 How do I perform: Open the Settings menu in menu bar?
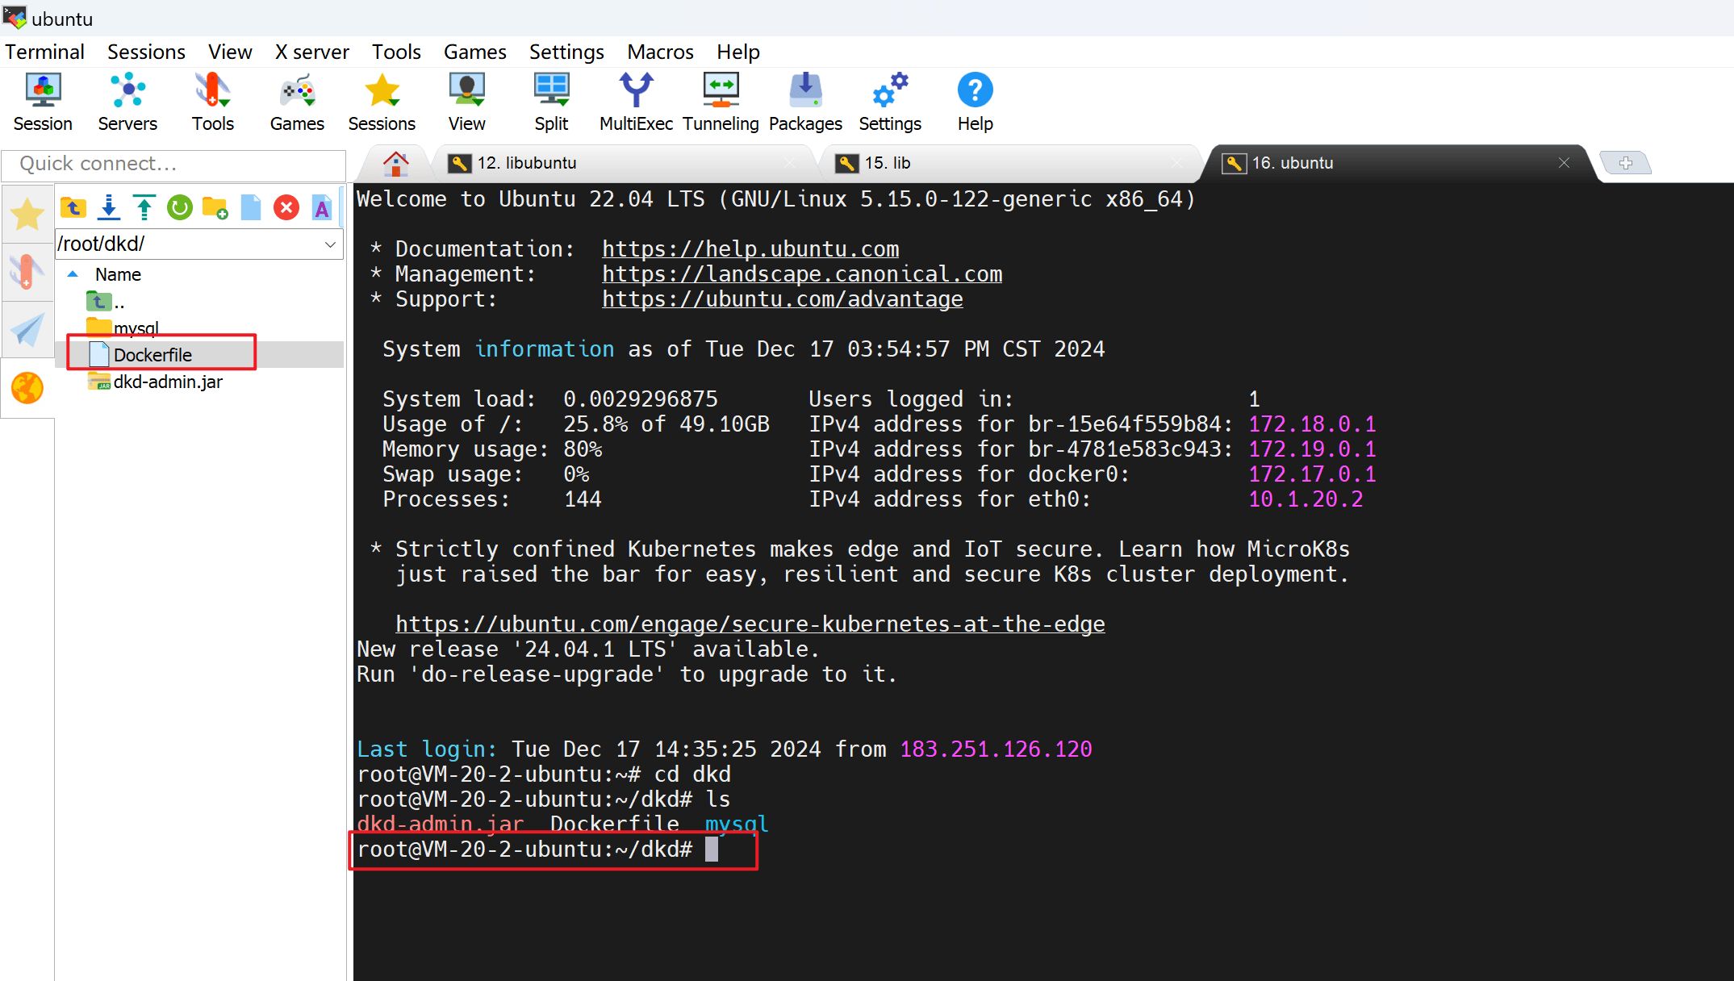pos(566,52)
